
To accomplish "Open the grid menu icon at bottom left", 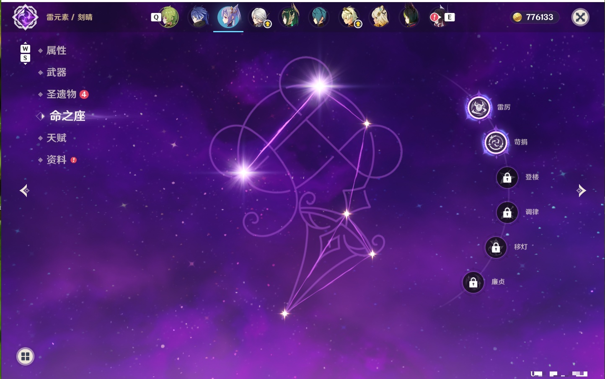I will [25, 356].
